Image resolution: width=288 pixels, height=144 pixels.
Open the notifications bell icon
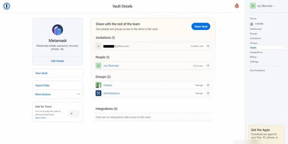tap(237, 6)
